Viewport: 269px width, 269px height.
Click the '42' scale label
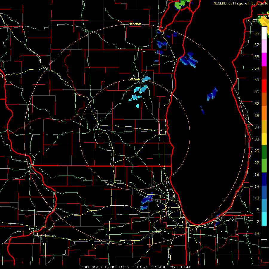click(257, 103)
